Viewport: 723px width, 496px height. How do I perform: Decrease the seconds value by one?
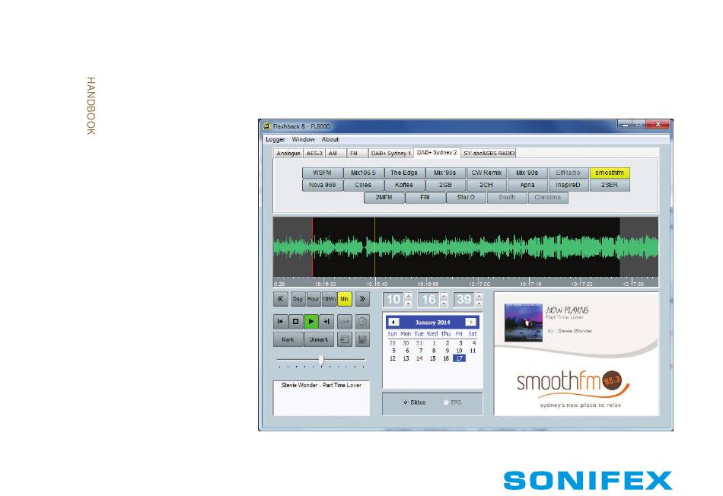[x=479, y=304]
